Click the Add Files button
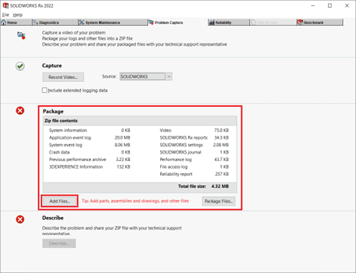356x273 pixels. [60, 201]
